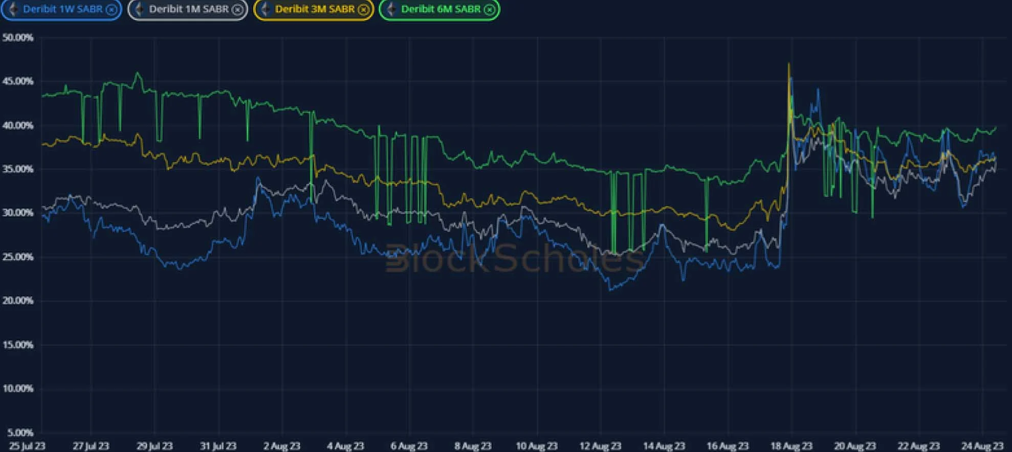The height and width of the screenshot is (452, 1012).
Task: Click the 18 Aug 23 date label
Action: click(791, 446)
